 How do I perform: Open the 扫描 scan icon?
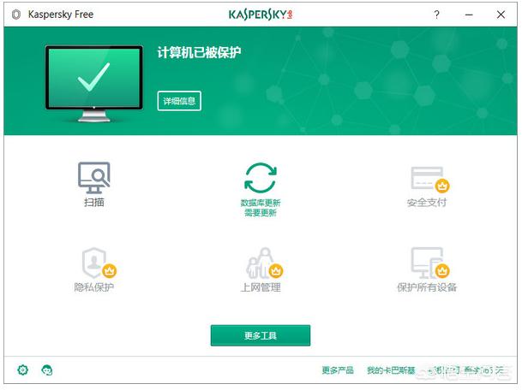tap(93, 178)
